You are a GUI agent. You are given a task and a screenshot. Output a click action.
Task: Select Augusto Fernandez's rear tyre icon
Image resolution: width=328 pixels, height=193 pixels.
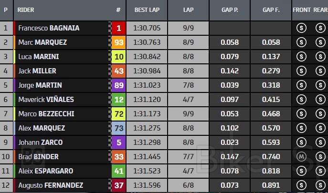319,185
